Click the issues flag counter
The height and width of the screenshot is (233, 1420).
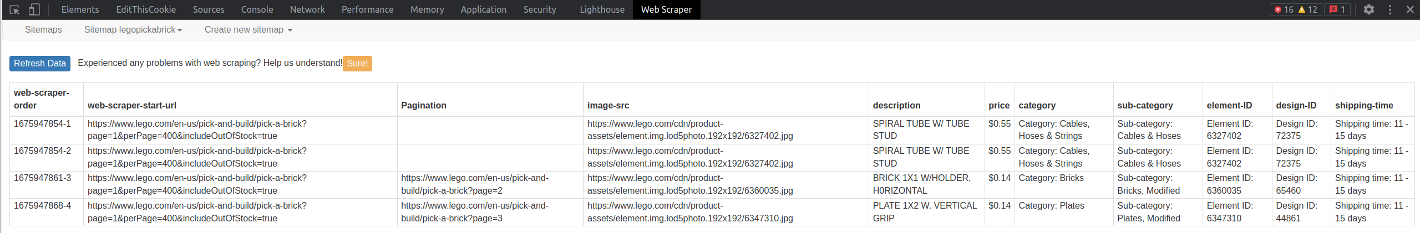click(1337, 9)
